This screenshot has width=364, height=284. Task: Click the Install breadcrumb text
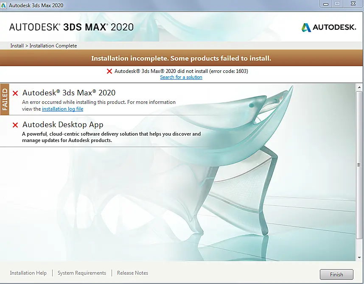click(17, 46)
